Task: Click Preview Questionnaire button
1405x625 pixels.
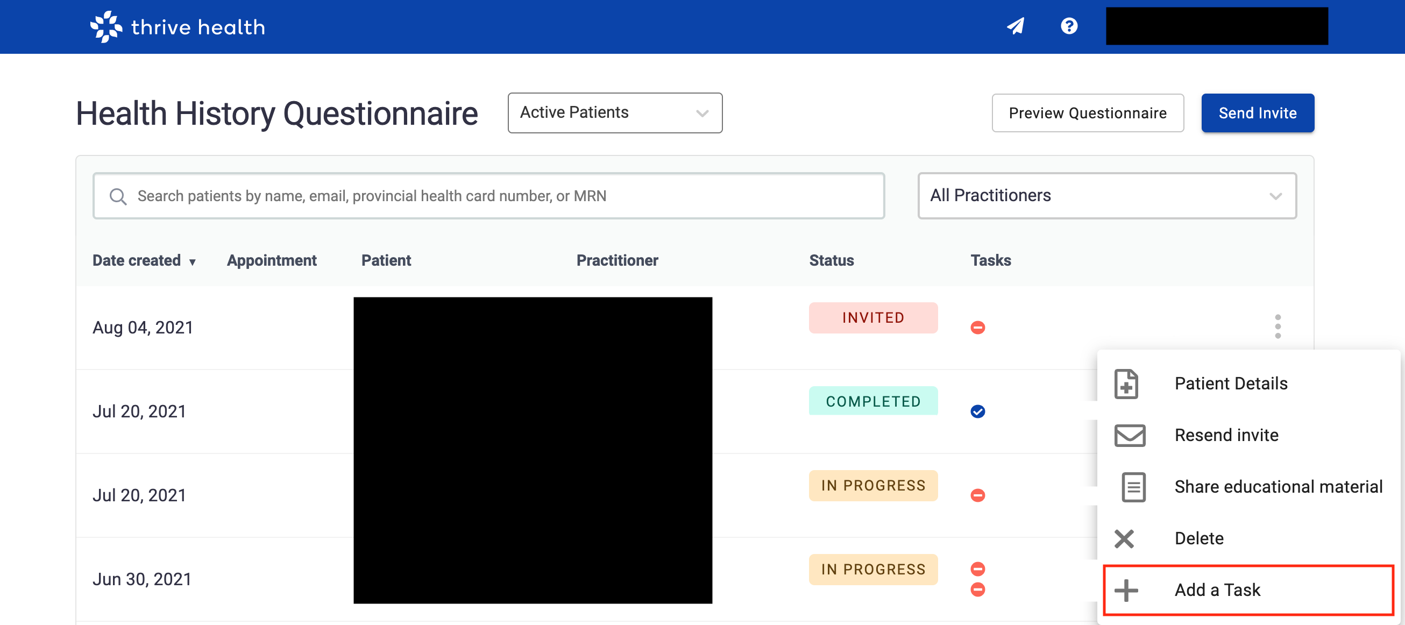Action: click(1088, 113)
